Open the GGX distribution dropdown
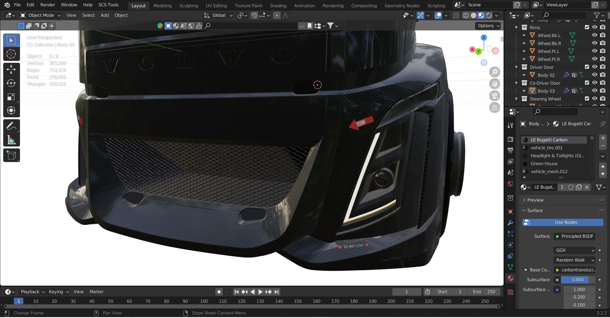Image resolution: width=610 pixels, height=318 pixels. pos(574,250)
